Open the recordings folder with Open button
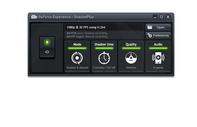 158,27
